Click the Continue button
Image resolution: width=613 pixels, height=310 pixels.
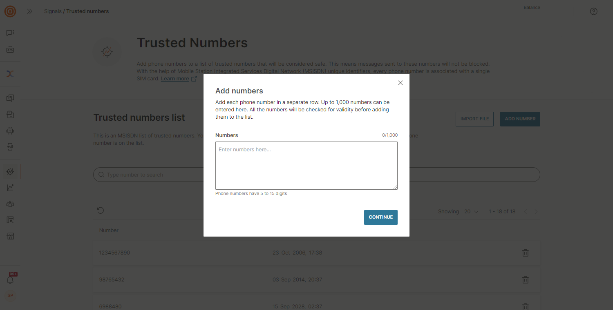(380, 217)
